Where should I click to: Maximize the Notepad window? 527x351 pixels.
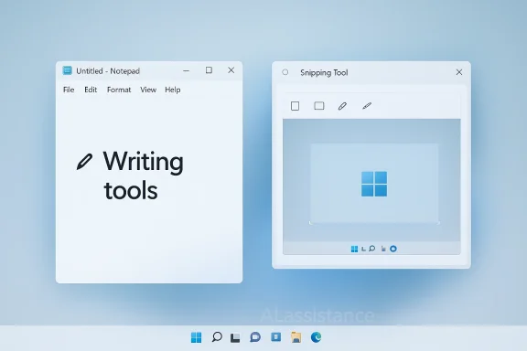pos(209,69)
